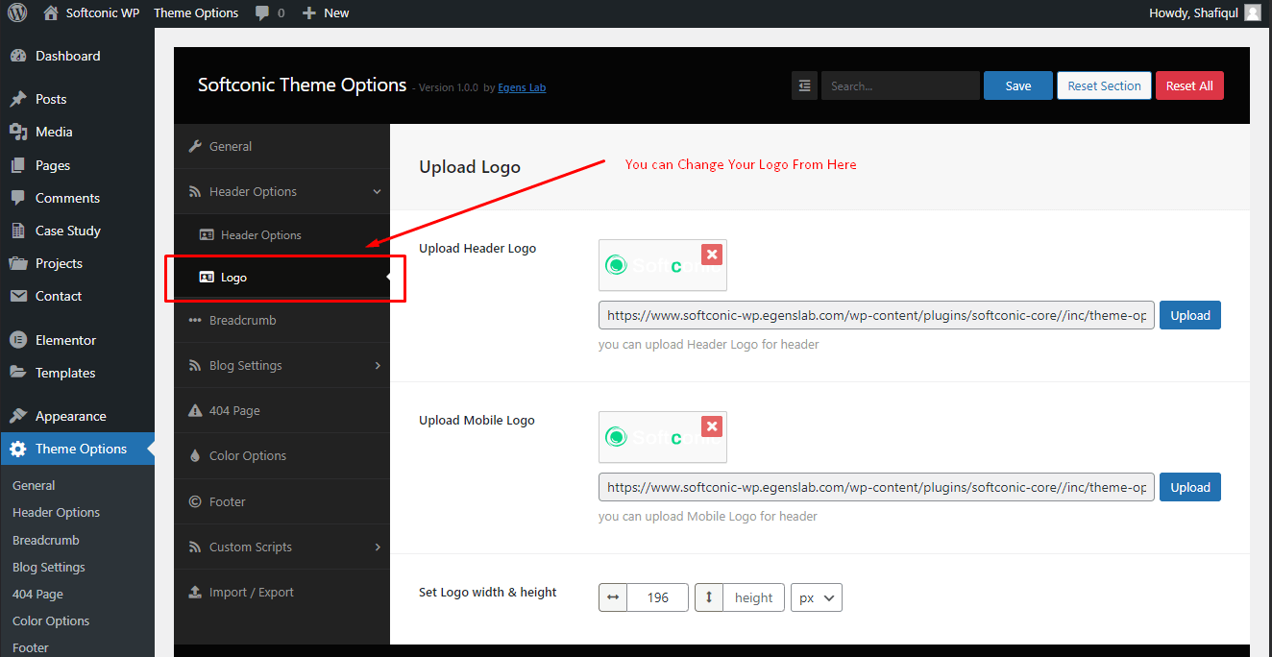1272x657 pixels.
Task: Click the Appearance brush icon
Action: point(17,416)
